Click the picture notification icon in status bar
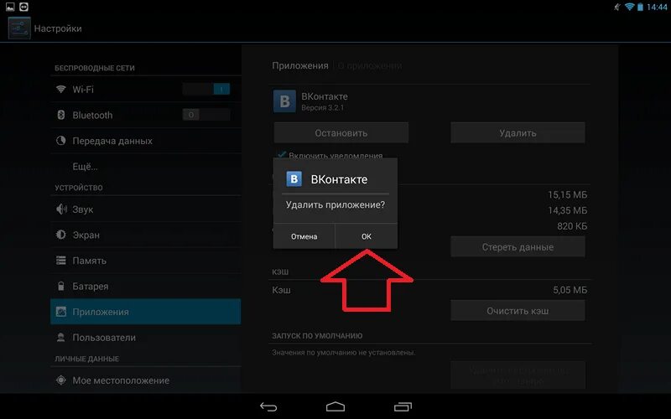Image resolution: width=671 pixels, height=419 pixels. tap(10, 7)
